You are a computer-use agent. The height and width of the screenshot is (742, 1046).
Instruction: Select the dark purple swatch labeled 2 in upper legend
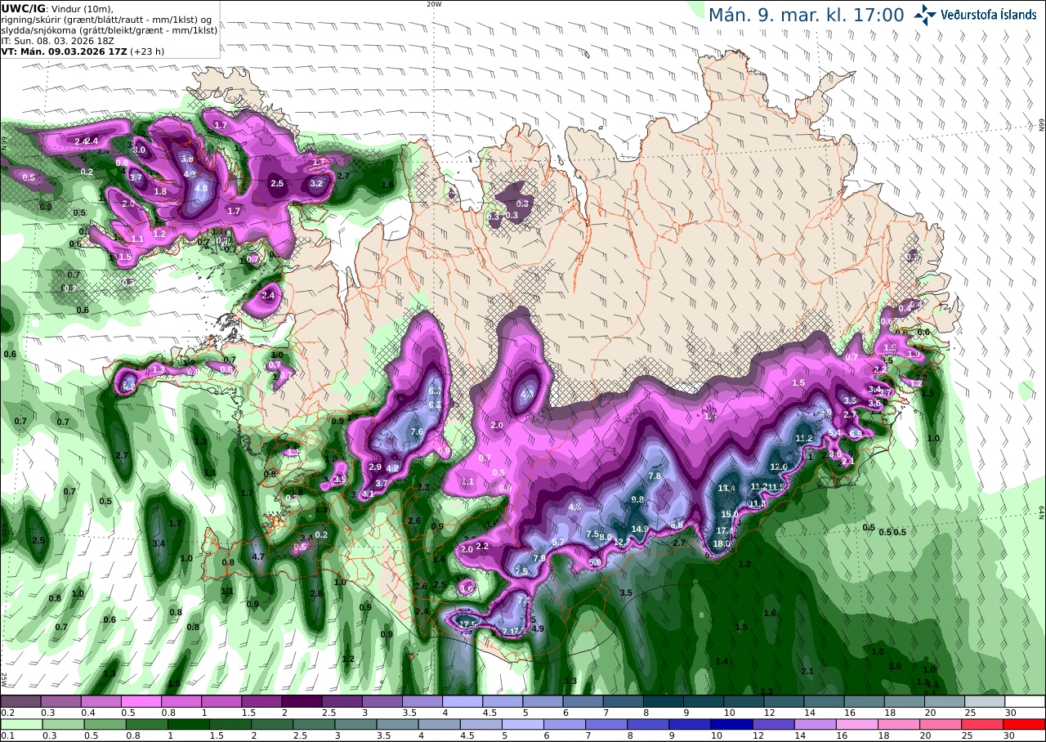(302, 701)
